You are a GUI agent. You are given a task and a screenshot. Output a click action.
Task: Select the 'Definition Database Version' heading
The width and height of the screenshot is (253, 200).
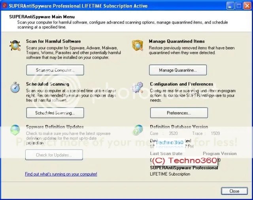pos(179,127)
